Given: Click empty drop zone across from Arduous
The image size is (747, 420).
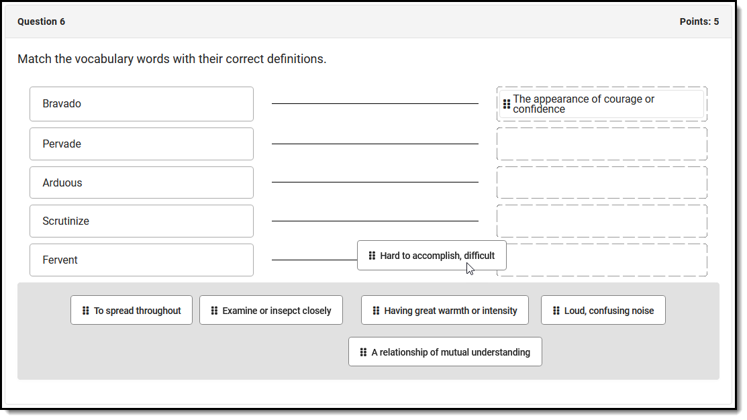Looking at the screenshot, I should [601, 182].
